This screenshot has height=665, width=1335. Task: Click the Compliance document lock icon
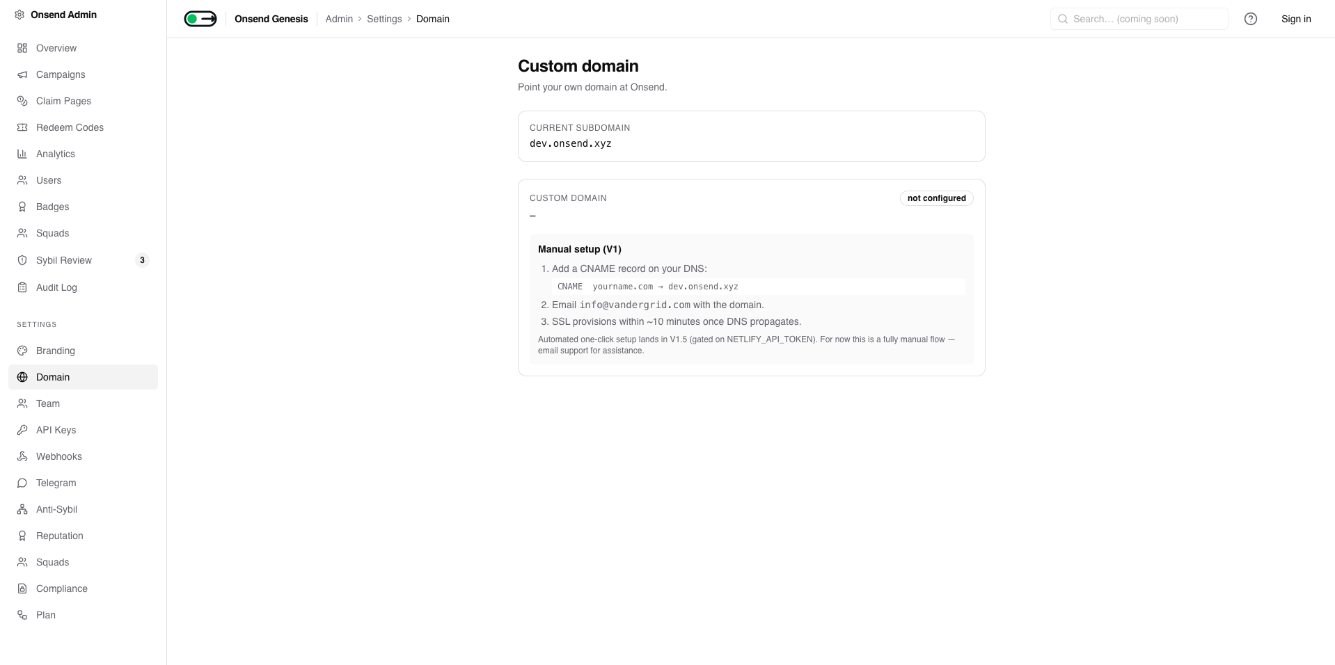point(22,588)
